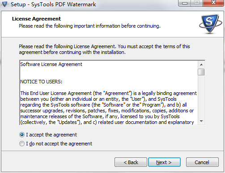Click the scrollbar track below the thumb

pyautogui.click(x=201, y=97)
